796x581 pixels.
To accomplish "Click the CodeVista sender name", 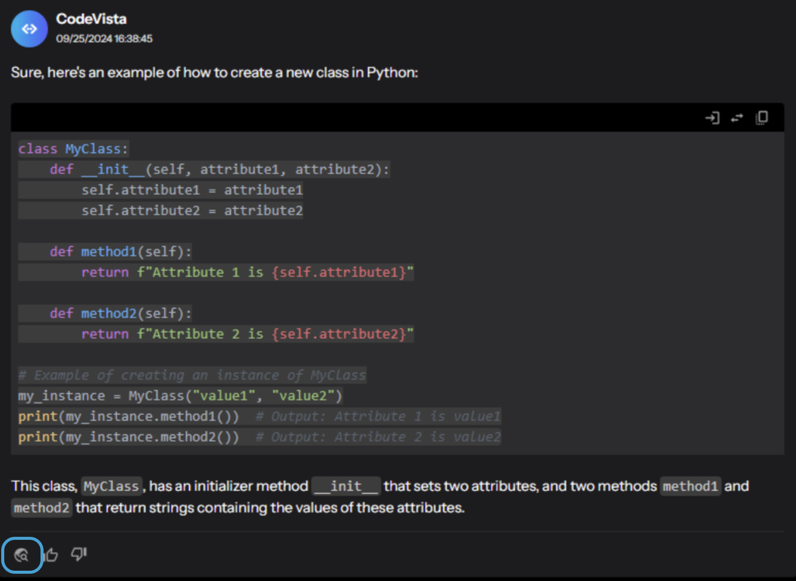I will coord(91,19).
